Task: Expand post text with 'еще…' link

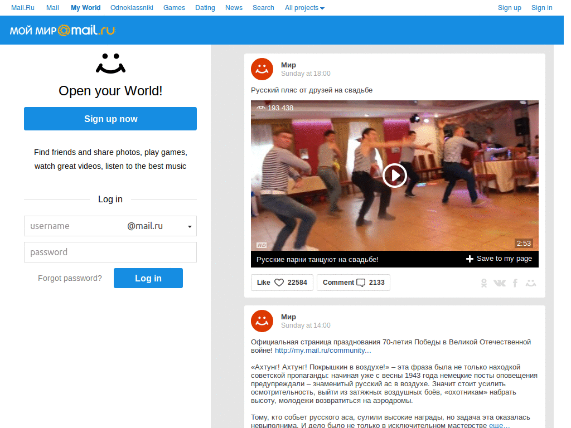Action: [499, 425]
